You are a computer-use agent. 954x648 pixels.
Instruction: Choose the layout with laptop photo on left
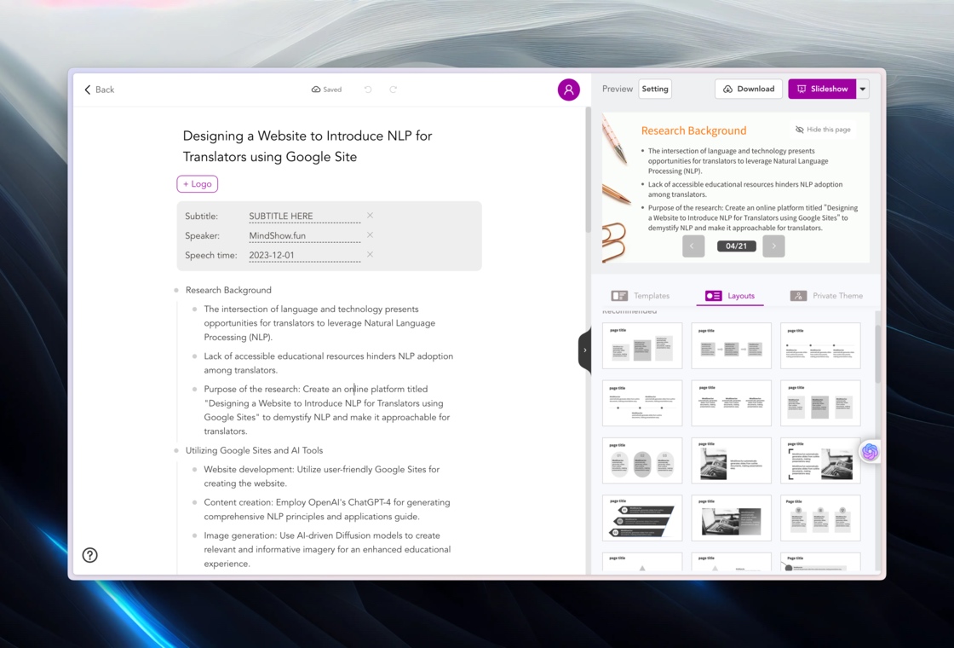(x=732, y=460)
